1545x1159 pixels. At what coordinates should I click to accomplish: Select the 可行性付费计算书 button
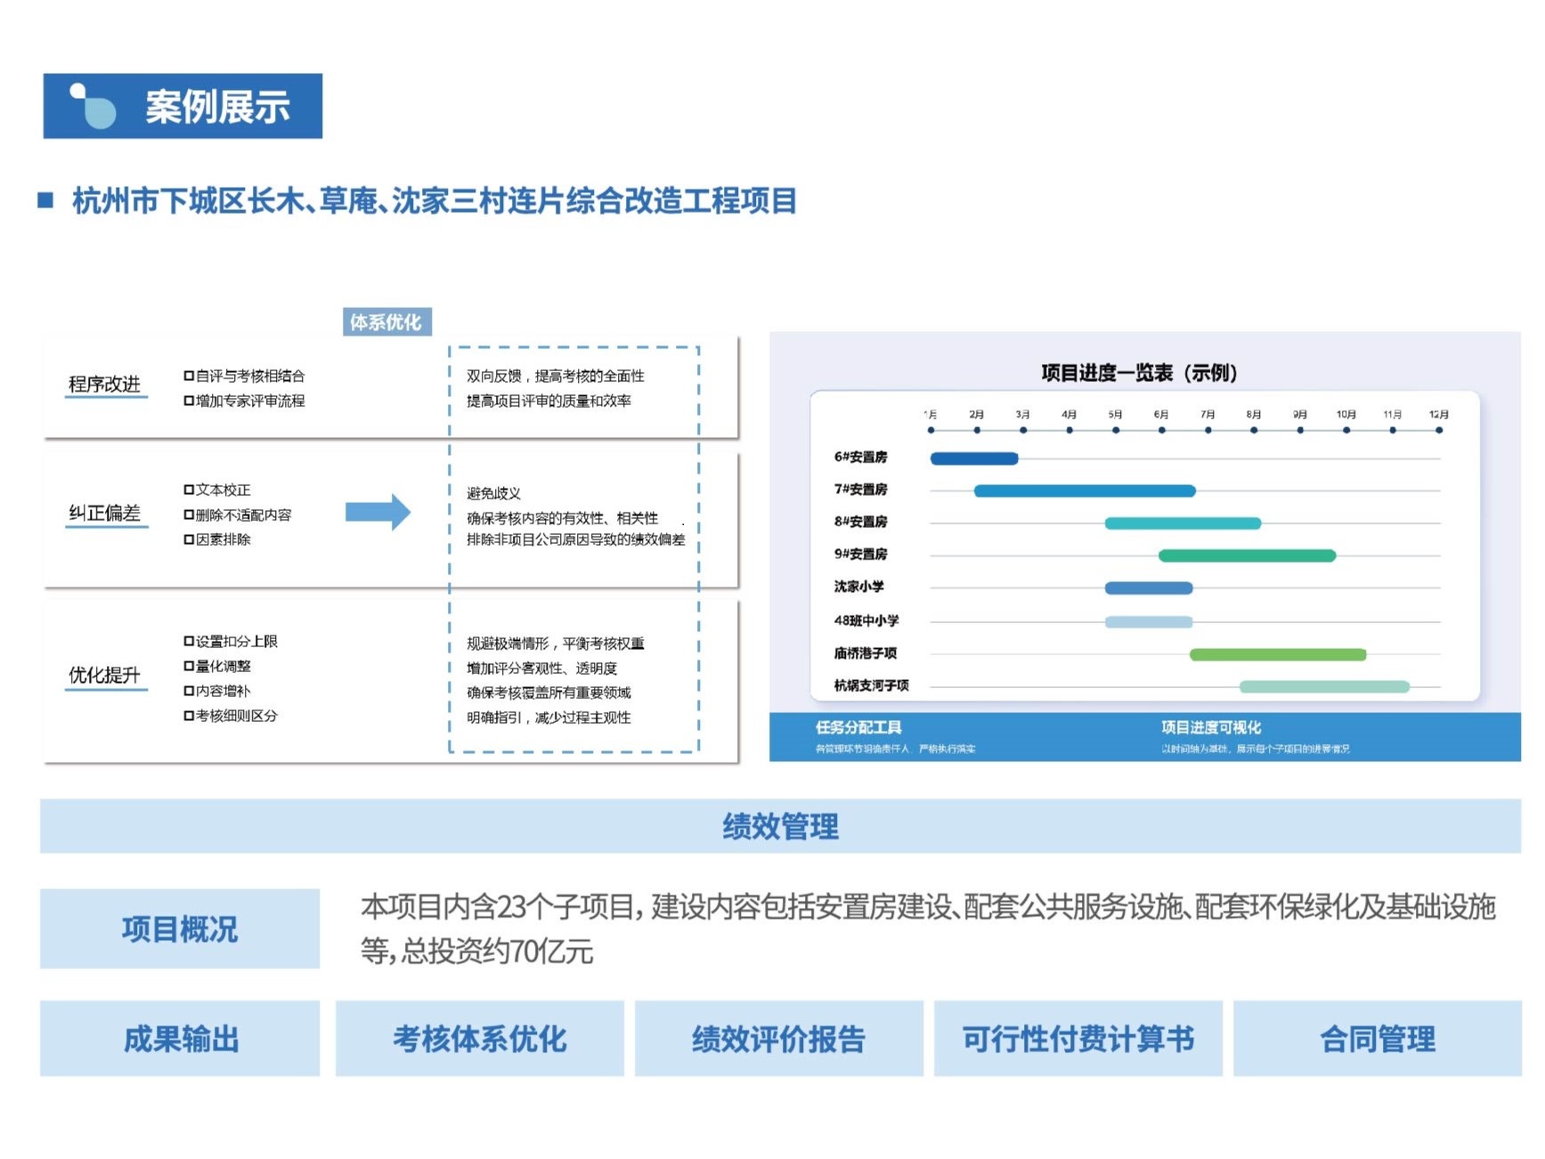click(1077, 1039)
